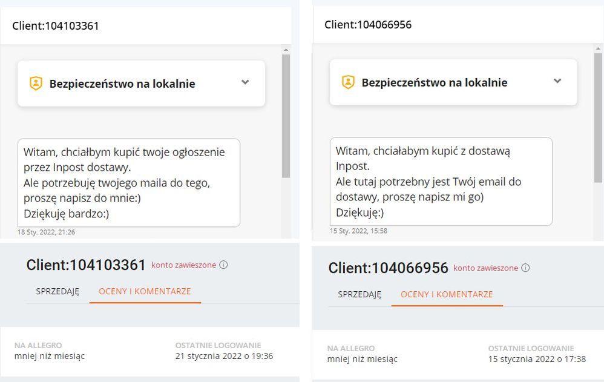604x382 pixels.
Task: Click left chat scrollbar thumb
Action: click(286, 116)
